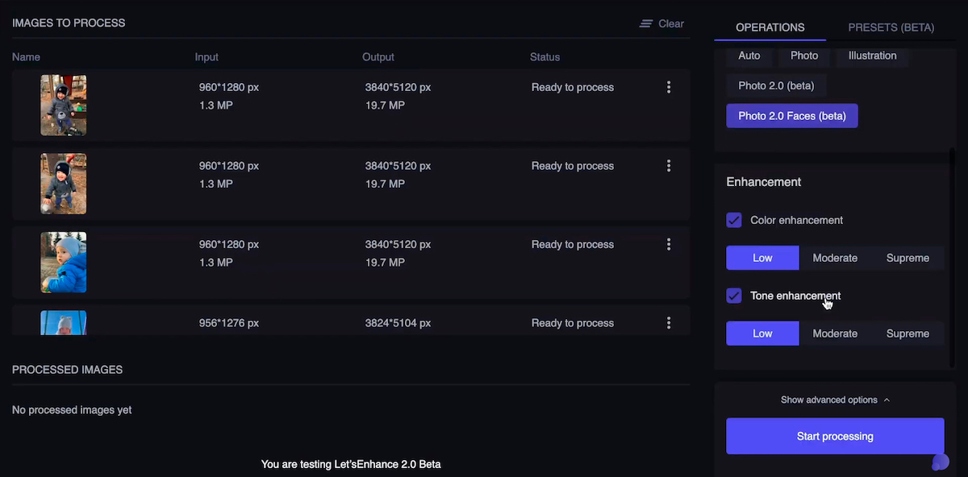Image resolution: width=968 pixels, height=477 pixels.
Task: Open the fourth image's three-dot menu
Action: pyautogui.click(x=669, y=323)
